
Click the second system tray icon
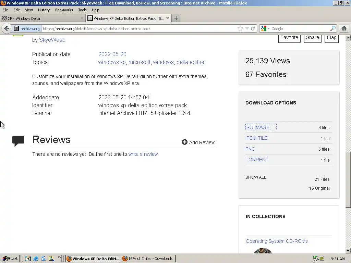[322, 259]
